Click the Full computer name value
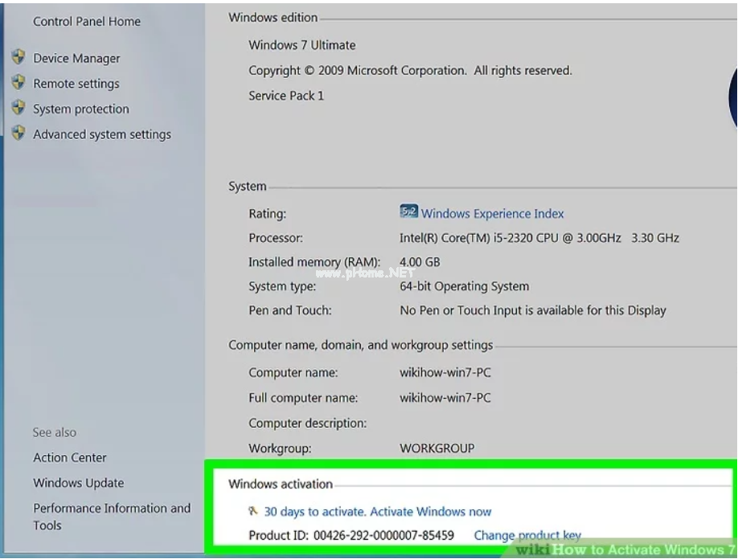The image size is (738, 559). click(x=445, y=398)
